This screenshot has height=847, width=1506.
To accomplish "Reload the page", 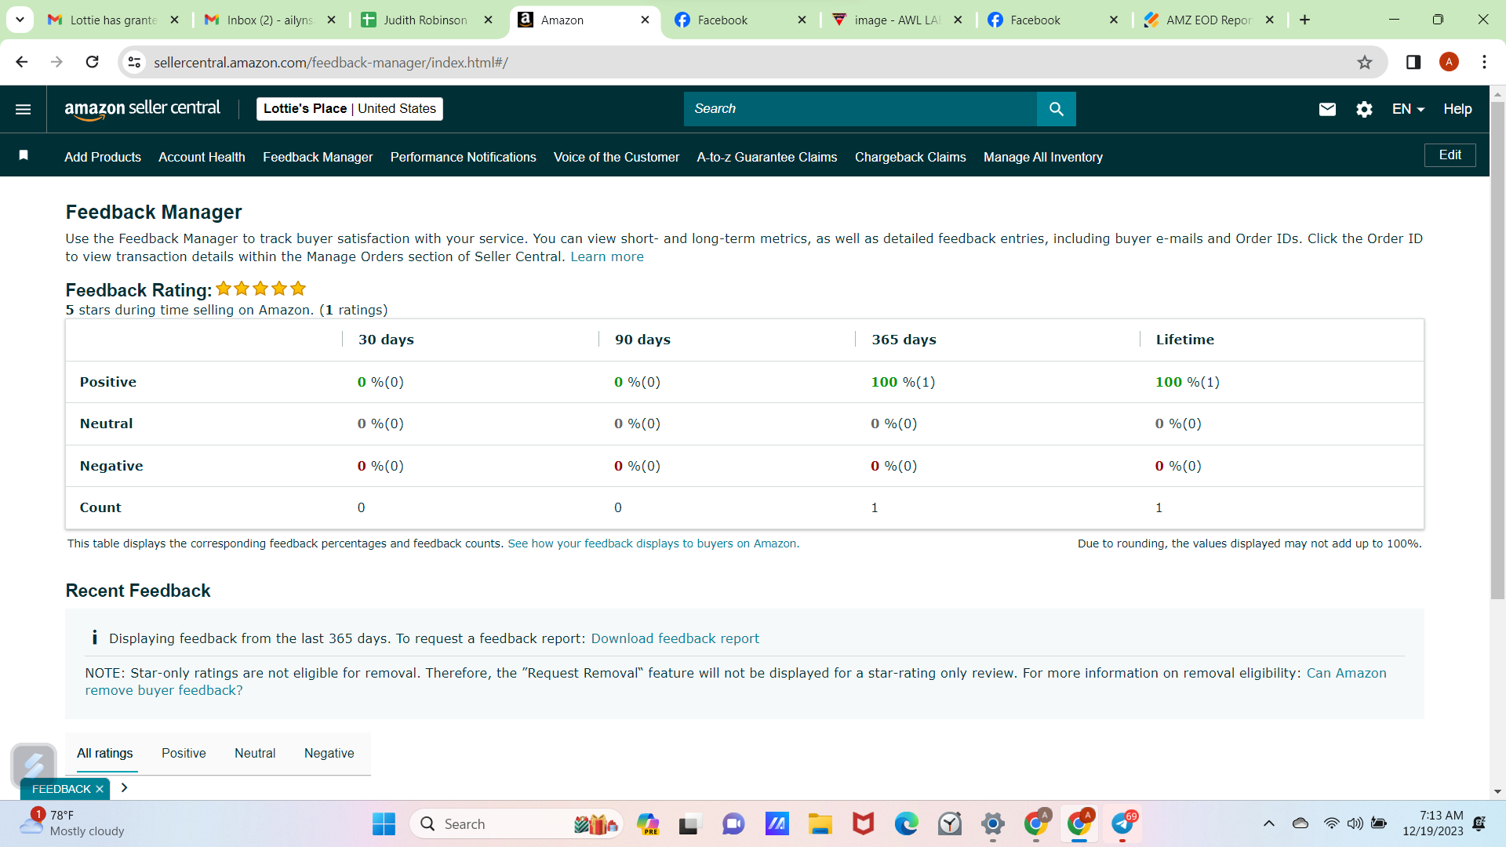I will pos(92,62).
